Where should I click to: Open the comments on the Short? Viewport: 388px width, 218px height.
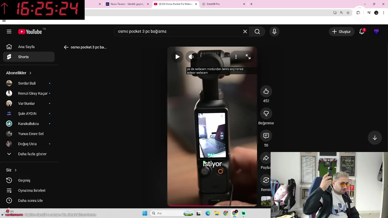[x=266, y=136]
